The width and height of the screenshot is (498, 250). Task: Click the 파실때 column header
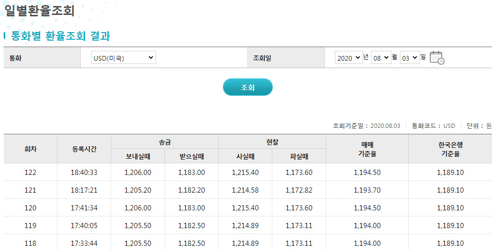[x=299, y=156]
